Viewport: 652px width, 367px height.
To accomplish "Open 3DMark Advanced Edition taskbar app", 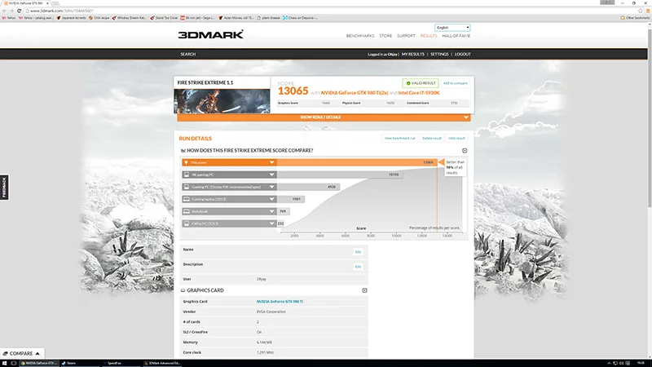I will click(162, 363).
